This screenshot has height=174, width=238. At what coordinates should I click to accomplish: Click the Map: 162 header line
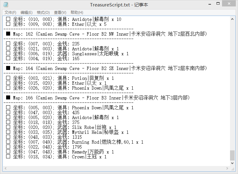[x=106, y=34]
